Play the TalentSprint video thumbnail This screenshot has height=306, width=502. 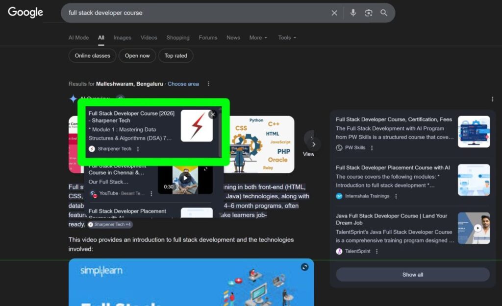point(474,228)
